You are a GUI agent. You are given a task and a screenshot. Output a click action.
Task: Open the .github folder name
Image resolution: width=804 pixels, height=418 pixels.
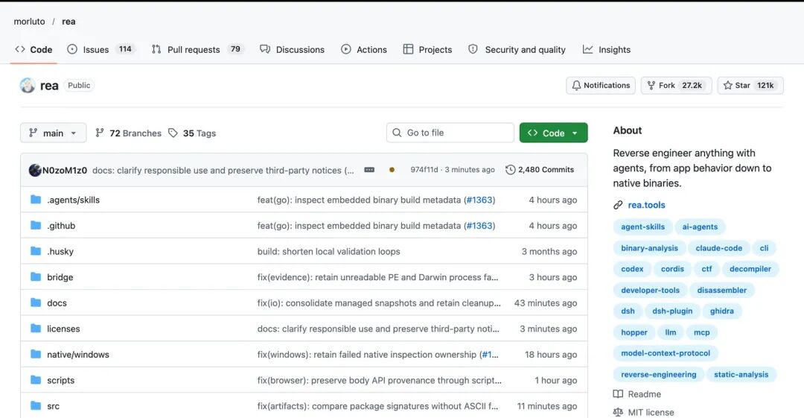pyautogui.click(x=61, y=226)
